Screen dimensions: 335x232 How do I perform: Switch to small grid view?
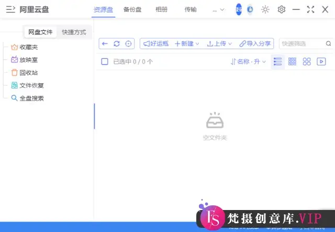(x=292, y=62)
